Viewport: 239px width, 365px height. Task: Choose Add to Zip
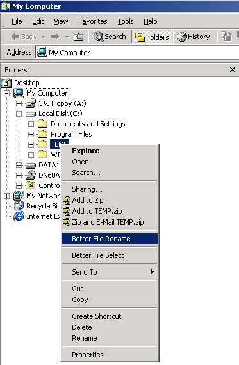coord(110,200)
